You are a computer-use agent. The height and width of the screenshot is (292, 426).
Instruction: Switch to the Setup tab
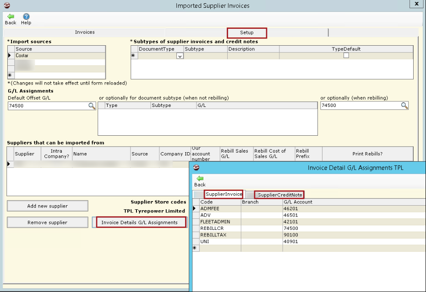coord(246,33)
